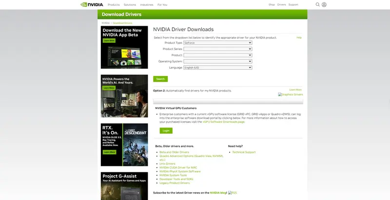Open the Industries menu item
Viewport: 390px width, 200px height.
pyautogui.click(x=147, y=4)
